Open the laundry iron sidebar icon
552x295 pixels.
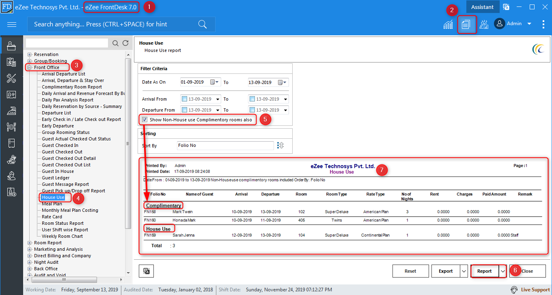pos(11,111)
